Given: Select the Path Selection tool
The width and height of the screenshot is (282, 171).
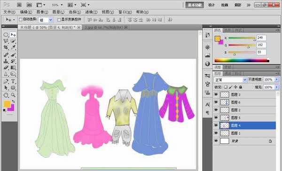Looking at the screenshot, I should coord(6,88).
